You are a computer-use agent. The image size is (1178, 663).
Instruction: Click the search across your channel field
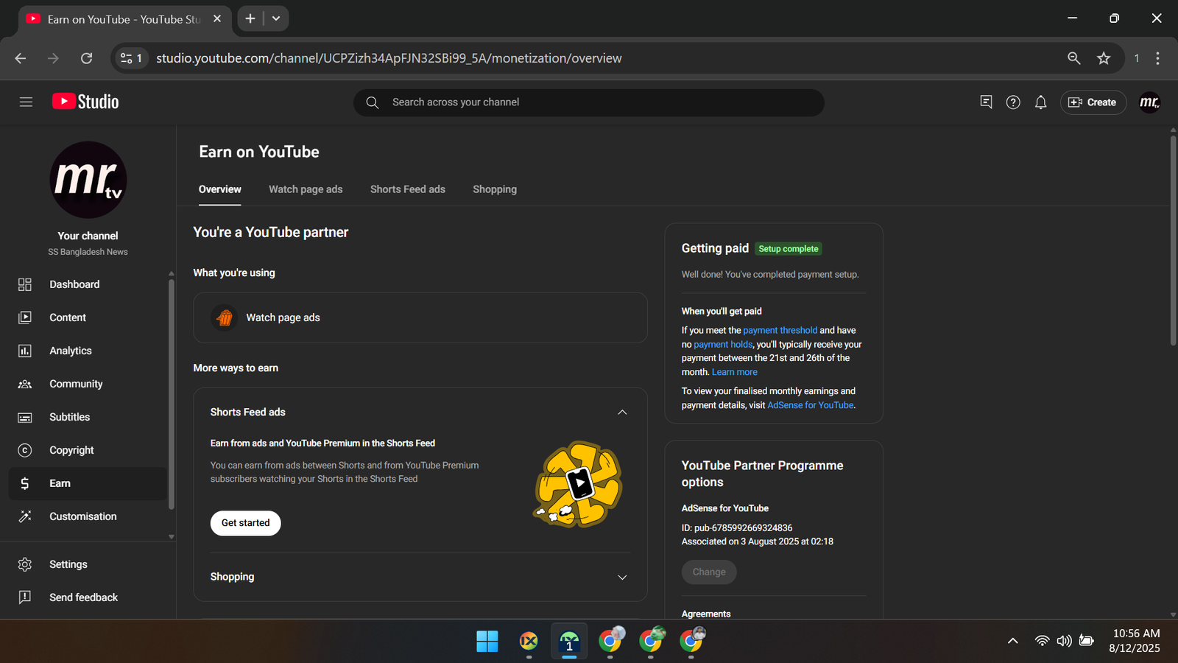point(589,102)
